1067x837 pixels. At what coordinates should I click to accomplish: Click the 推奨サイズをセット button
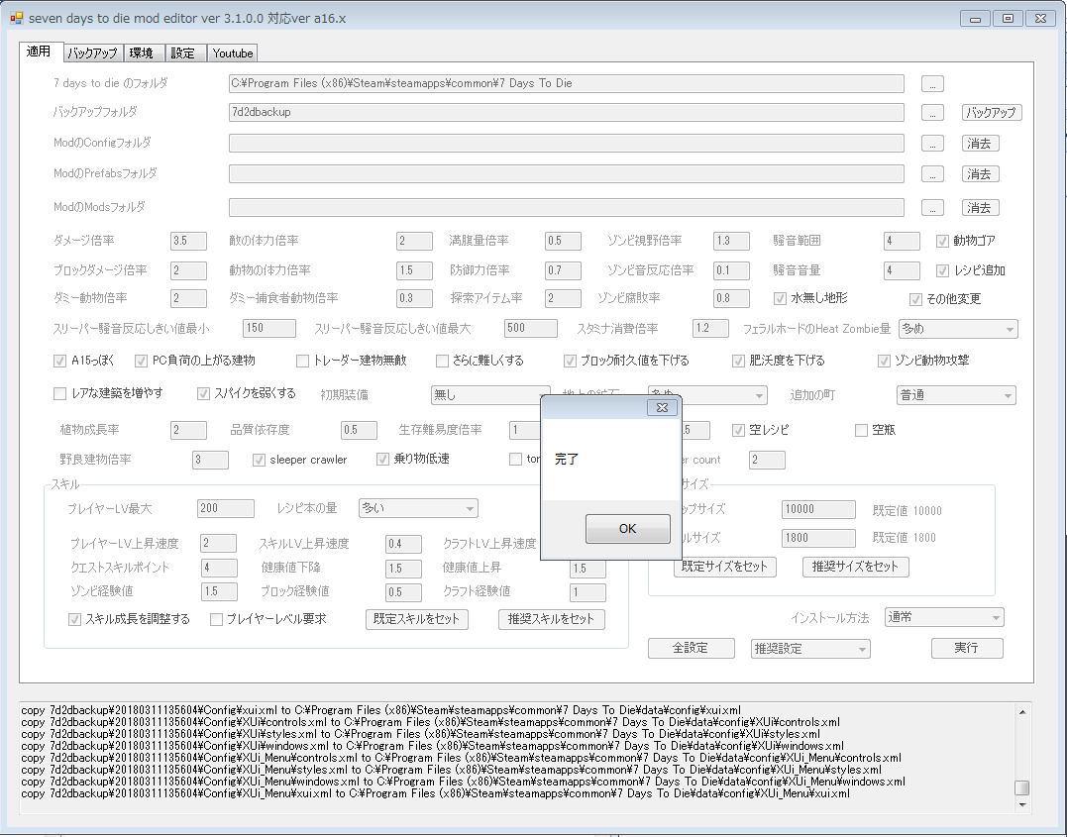tap(855, 567)
